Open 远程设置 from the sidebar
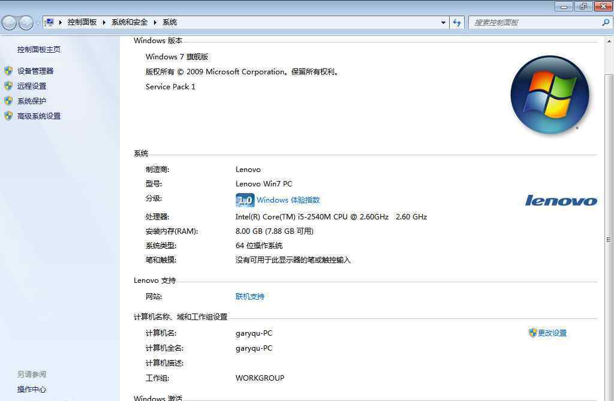This screenshot has width=614, height=401. [x=32, y=86]
